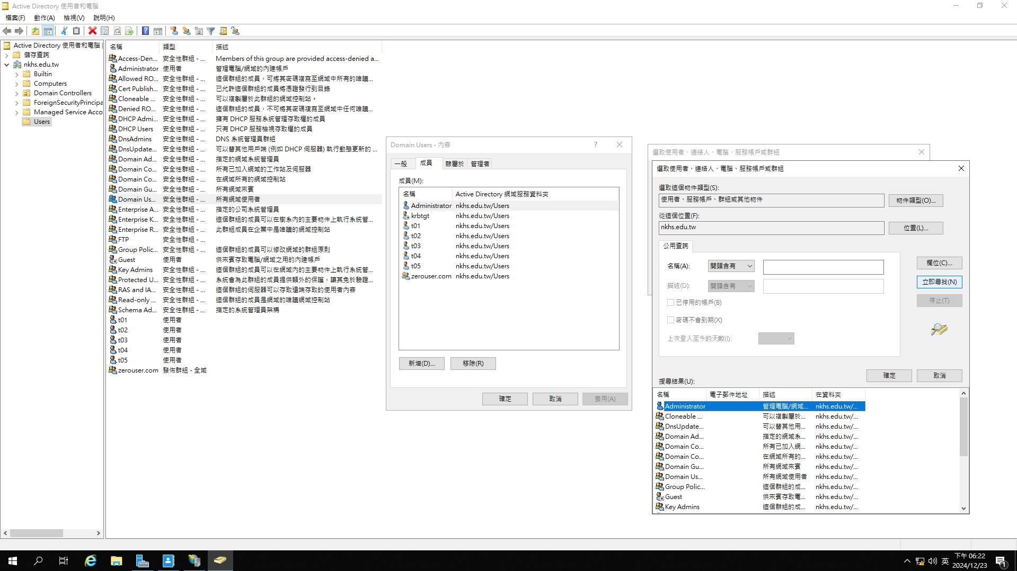The width and height of the screenshot is (1017, 571).
Task: Click the Paste clipboard icon
Action: 76,31
